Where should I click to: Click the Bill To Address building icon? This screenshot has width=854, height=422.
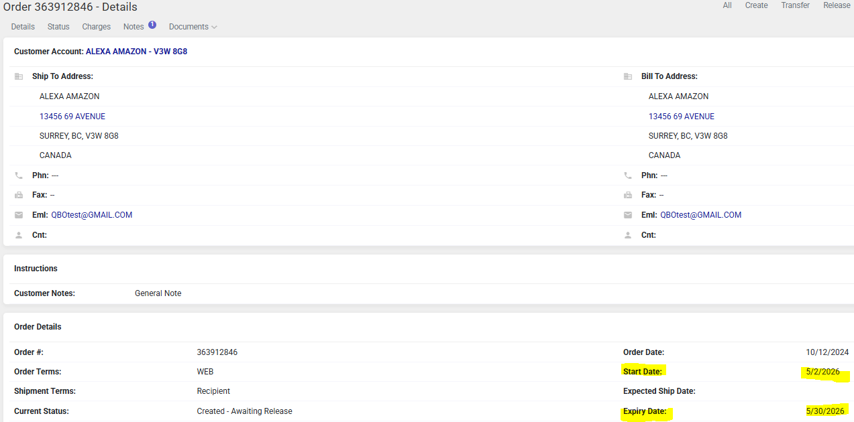(628, 76)
